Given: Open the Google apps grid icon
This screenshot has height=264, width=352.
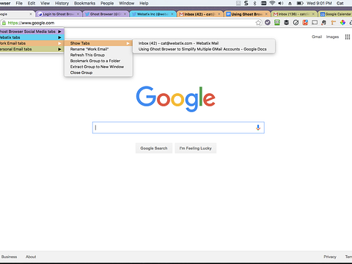Looking at the screenshot, I should 348,37.
